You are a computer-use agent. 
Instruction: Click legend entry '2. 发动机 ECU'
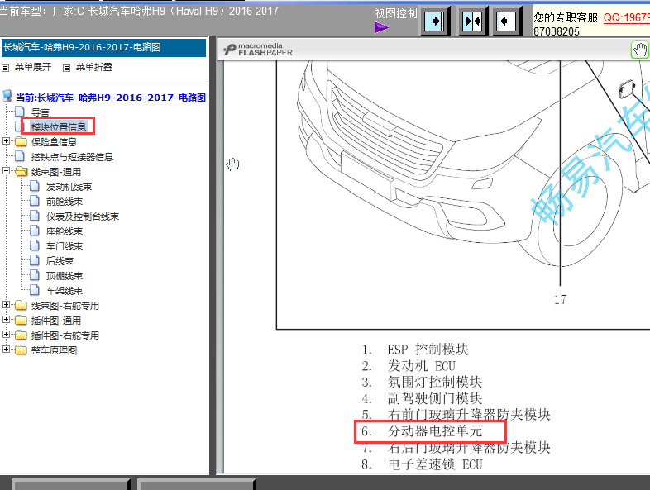409,366
